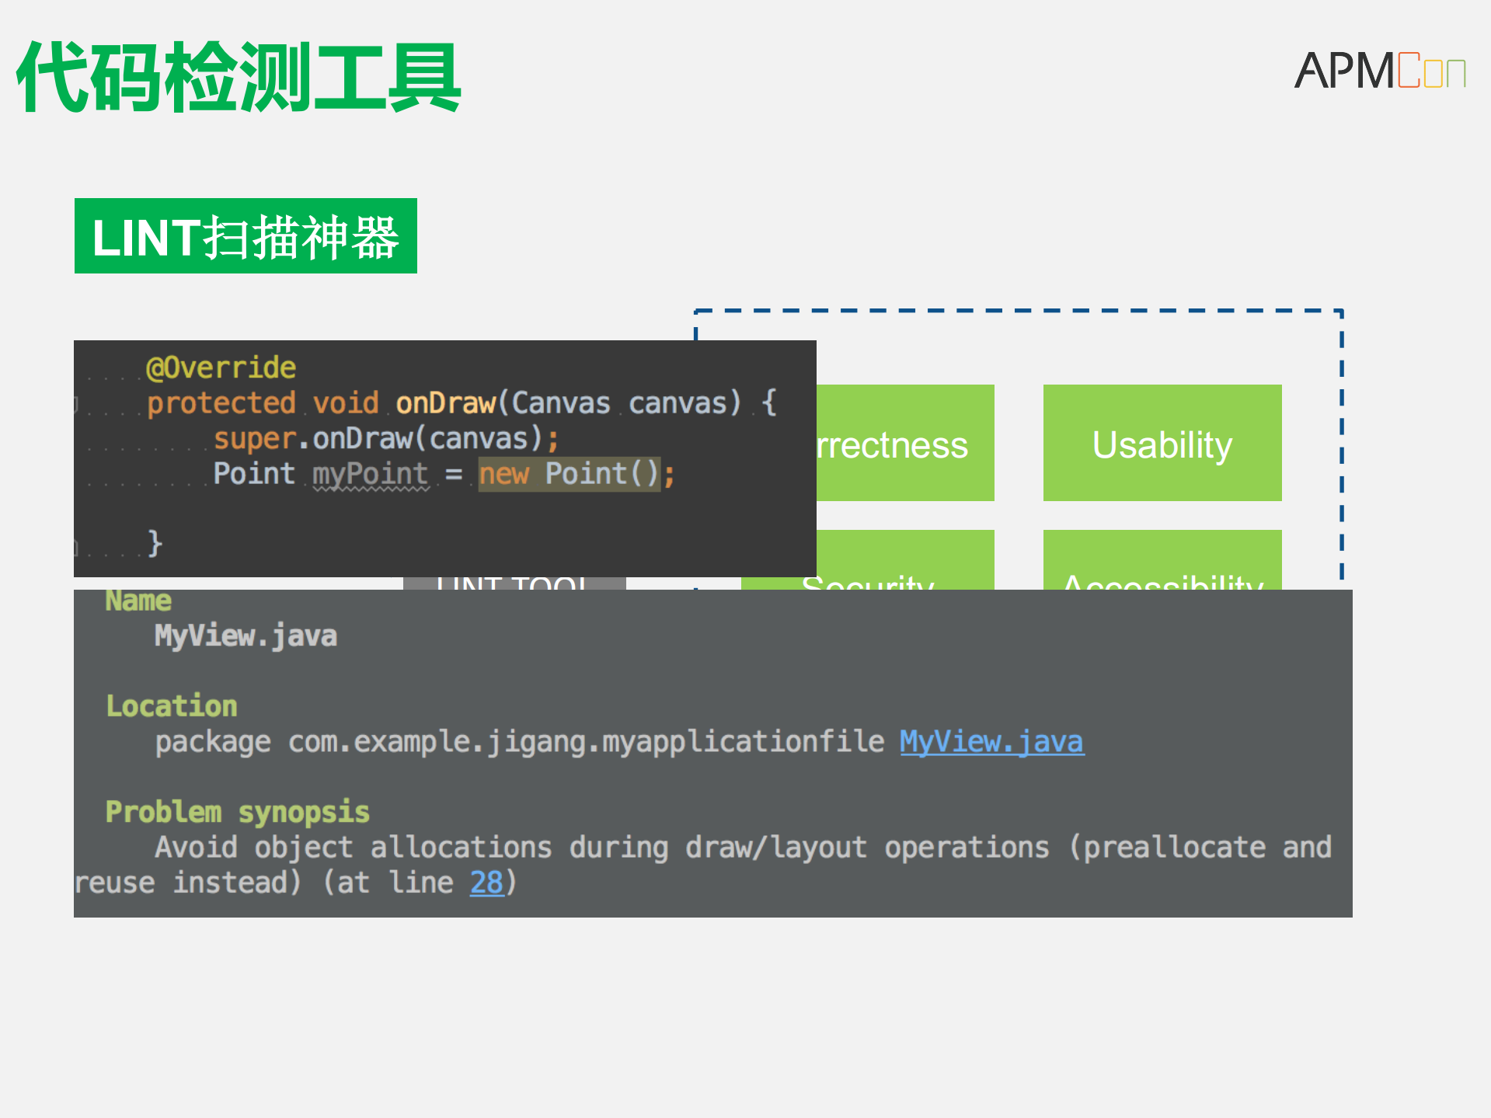Select the Usability category box
Viewport: 1491px width, 1118px height.
click(x=1161, y=444)
